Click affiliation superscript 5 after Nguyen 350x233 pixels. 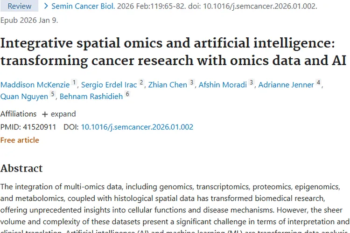[53, 95]
